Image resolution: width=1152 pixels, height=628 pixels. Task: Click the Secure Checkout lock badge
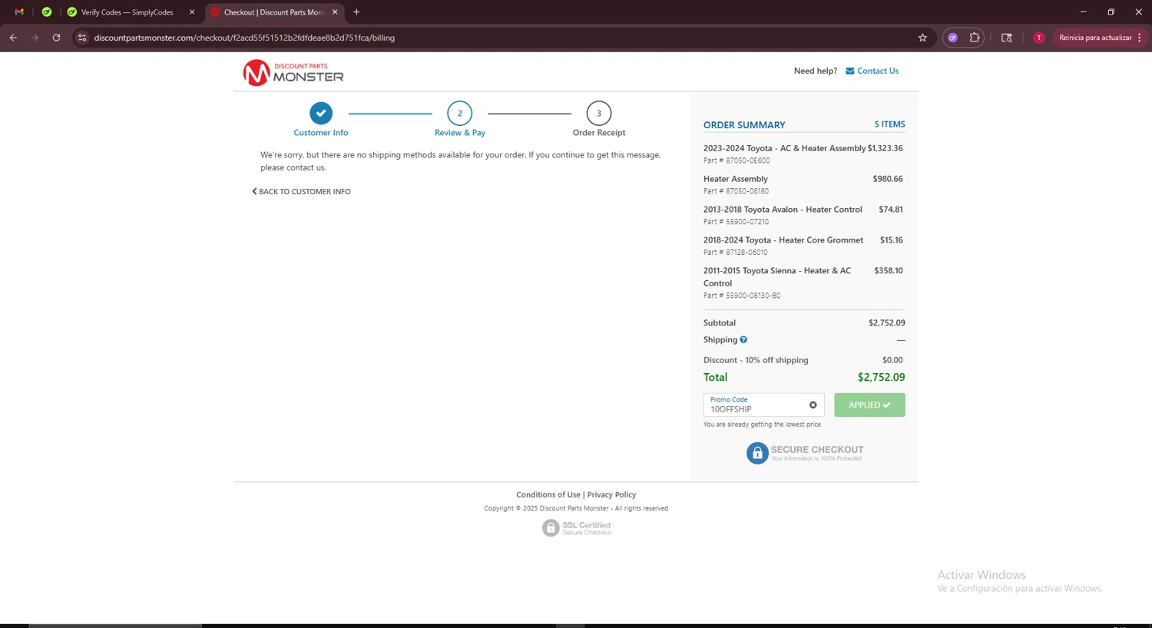805,453
